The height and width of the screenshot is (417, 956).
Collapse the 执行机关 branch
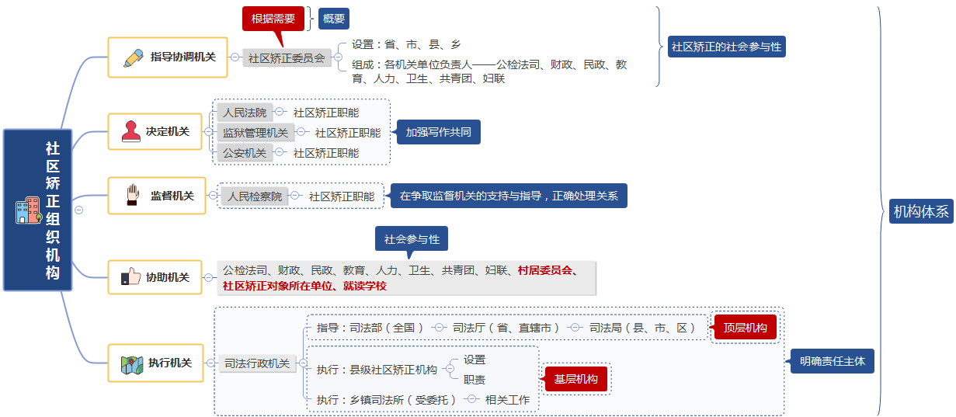(x=210, y=363)
